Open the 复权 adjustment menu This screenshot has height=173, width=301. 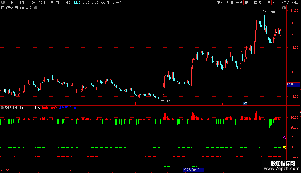pos(220,2)
